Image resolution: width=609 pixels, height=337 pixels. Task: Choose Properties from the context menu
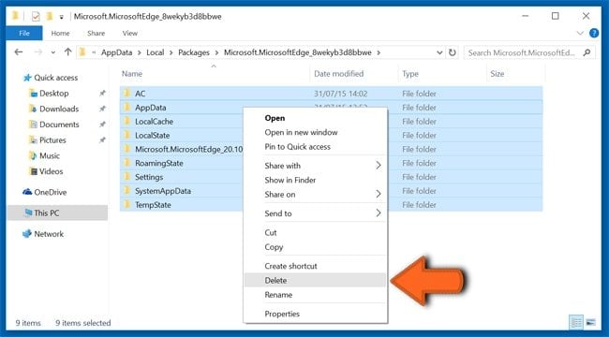[x=316, y=315]
